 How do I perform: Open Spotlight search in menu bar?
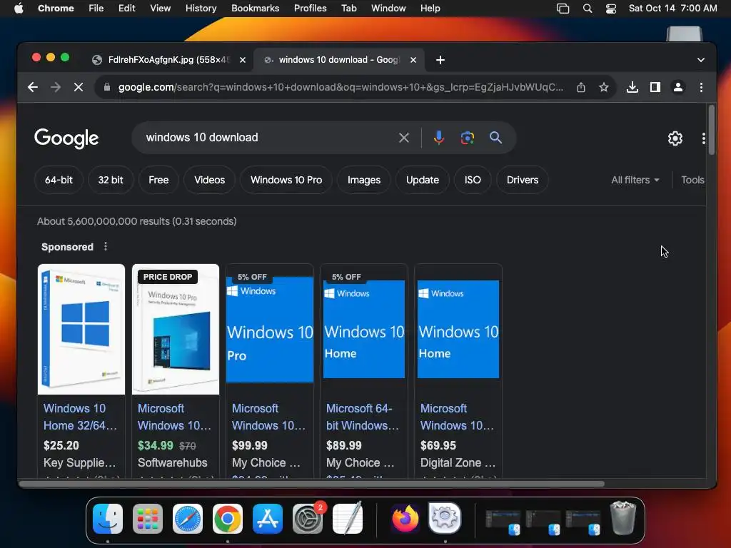588,9
